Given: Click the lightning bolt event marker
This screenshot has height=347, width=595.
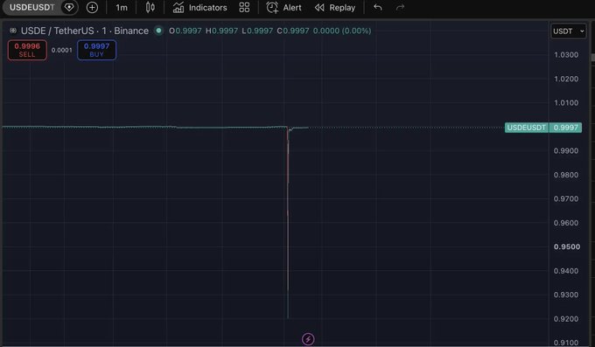Looking at the screenshot, I should click(308, 339).
